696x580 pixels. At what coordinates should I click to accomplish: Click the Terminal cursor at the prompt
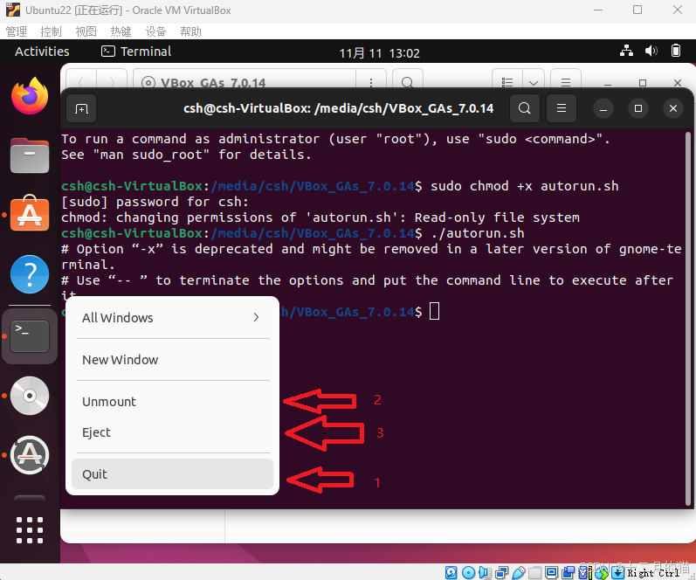pyautogui.click(x=434, y=311)
